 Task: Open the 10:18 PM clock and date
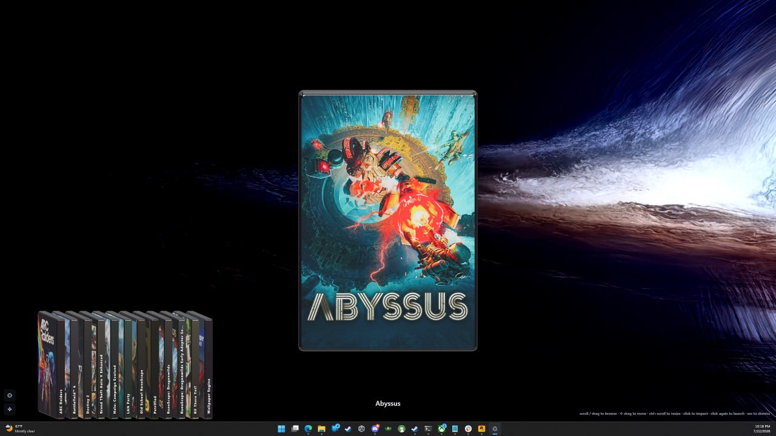[762, 429]
